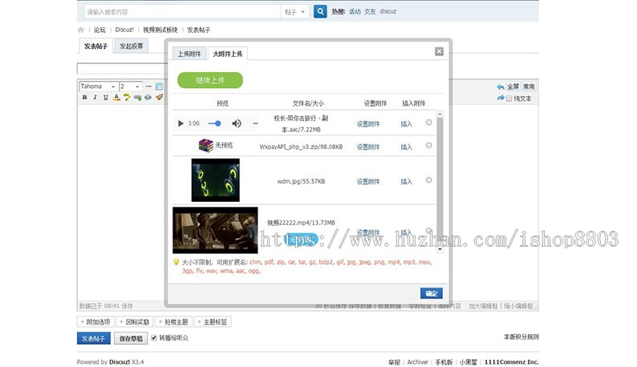Insert a horizontal rule in editor
Screen dimensions: 637x367
pos(148,87)
